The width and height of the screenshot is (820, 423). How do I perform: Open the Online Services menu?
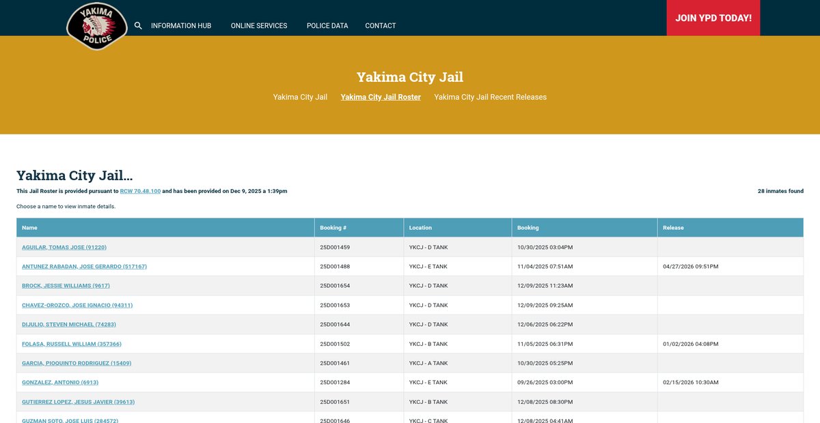coord(259,26)
